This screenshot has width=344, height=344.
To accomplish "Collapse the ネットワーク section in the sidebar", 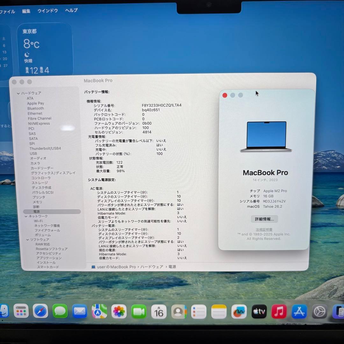I will pyautogui.click(x=26, y=216).
